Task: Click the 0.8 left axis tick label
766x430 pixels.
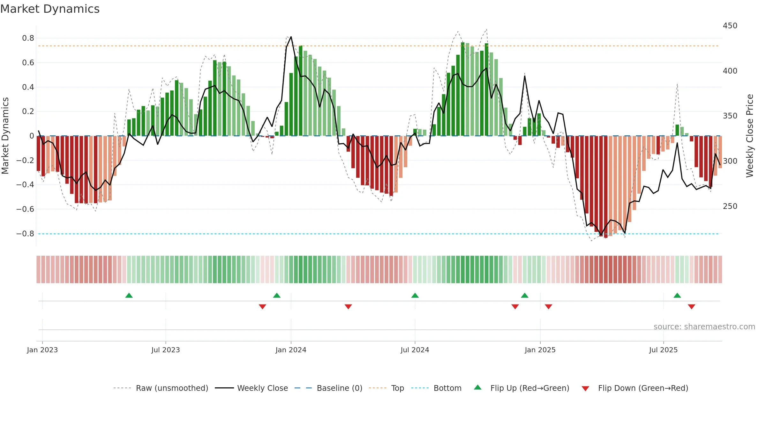Action: pos(28,38)
